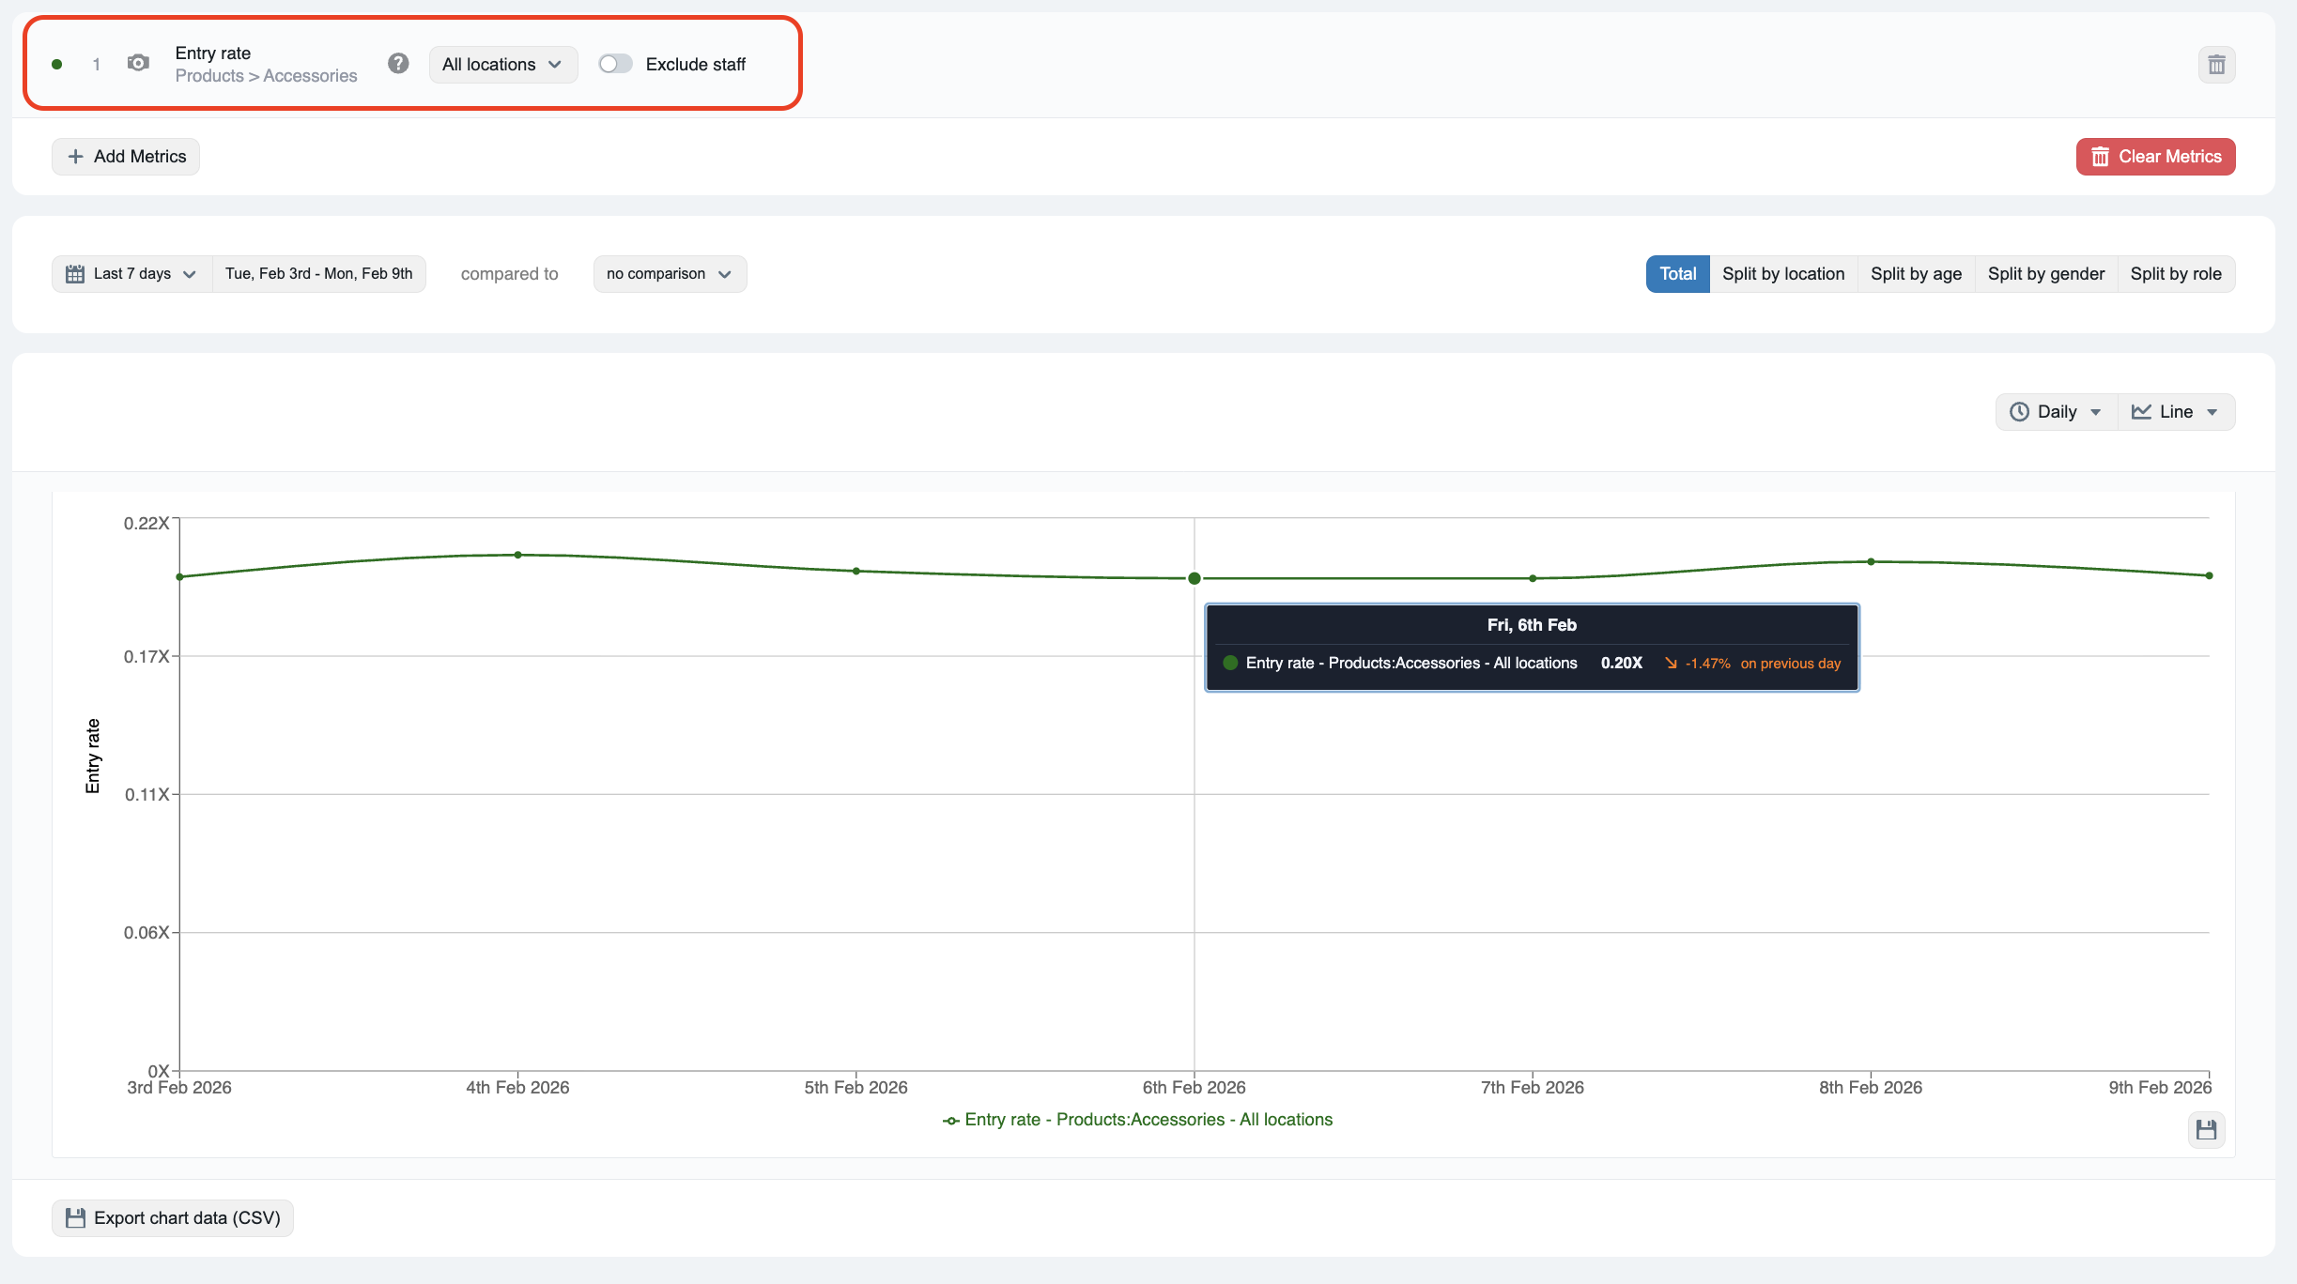Click the green metric color dot

pos(57,65)
